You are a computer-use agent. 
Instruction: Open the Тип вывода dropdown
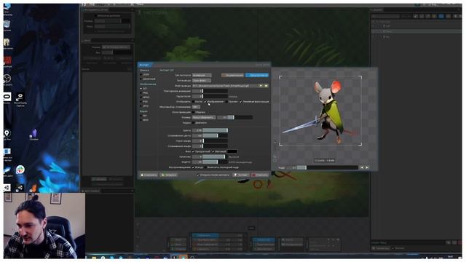point(202,81)
